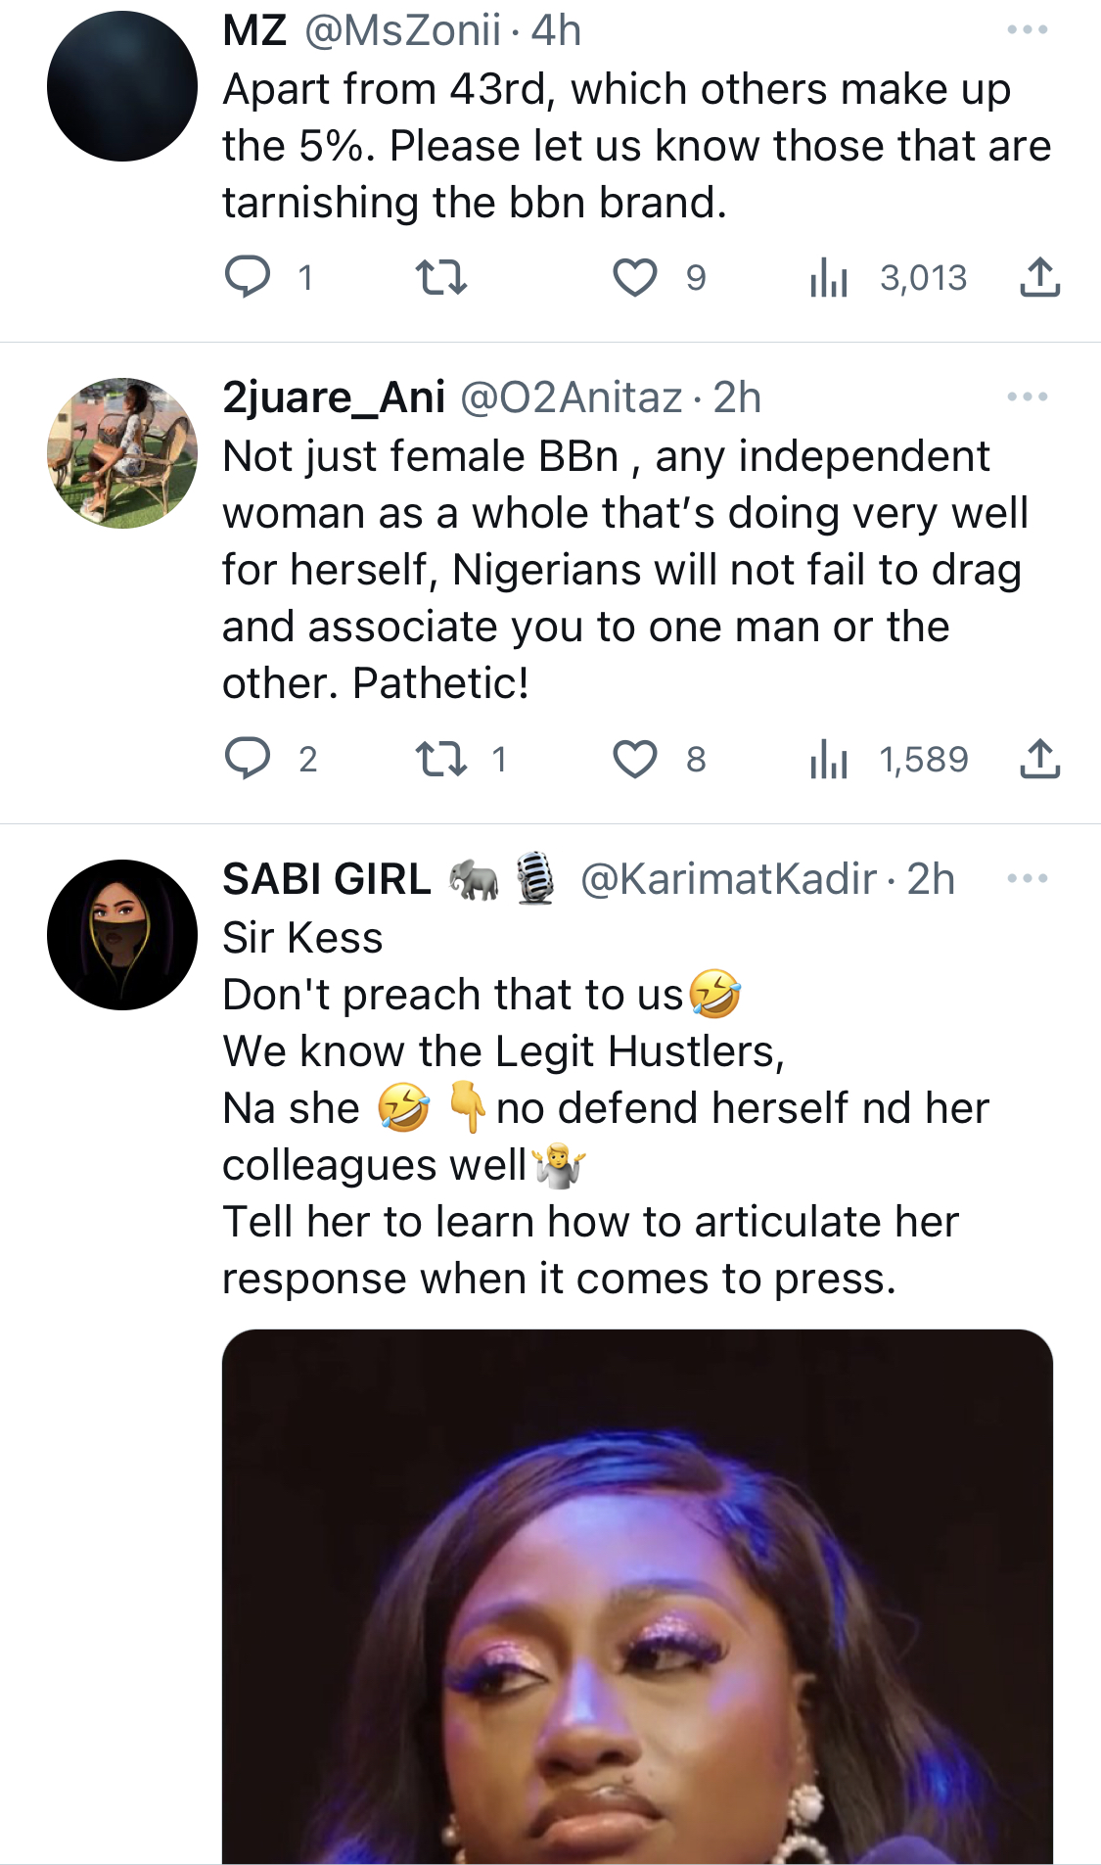1101x1865 pixels.
Task: View analytics showing 1,589 views
Action: tap(889, 759)
